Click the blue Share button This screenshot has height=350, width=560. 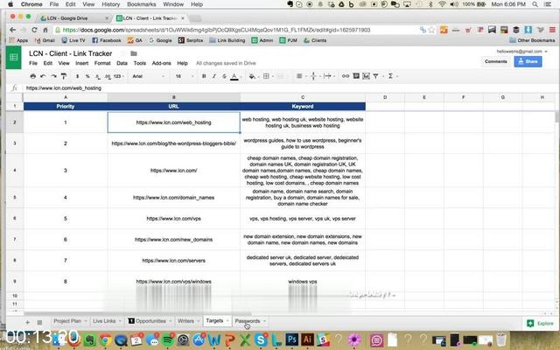528,61
